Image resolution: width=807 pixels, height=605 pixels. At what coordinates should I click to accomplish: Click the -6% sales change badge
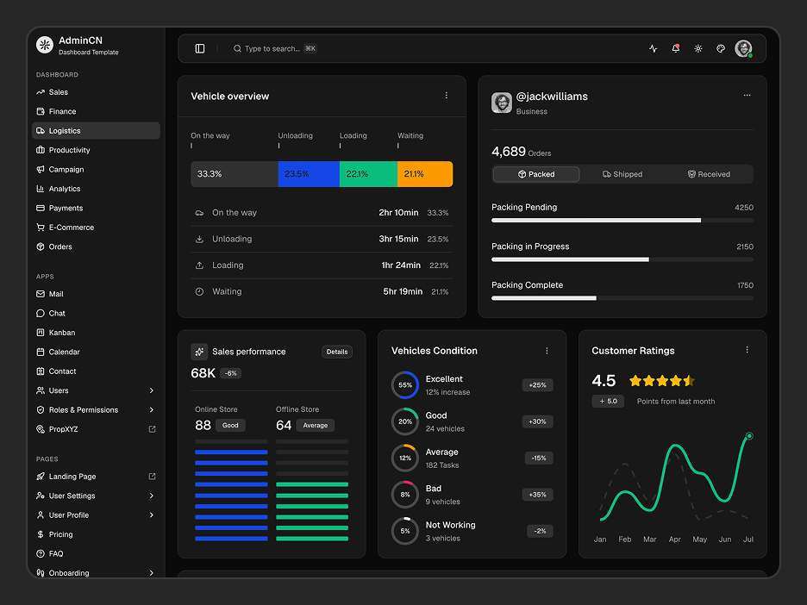[x=230, y=373]
